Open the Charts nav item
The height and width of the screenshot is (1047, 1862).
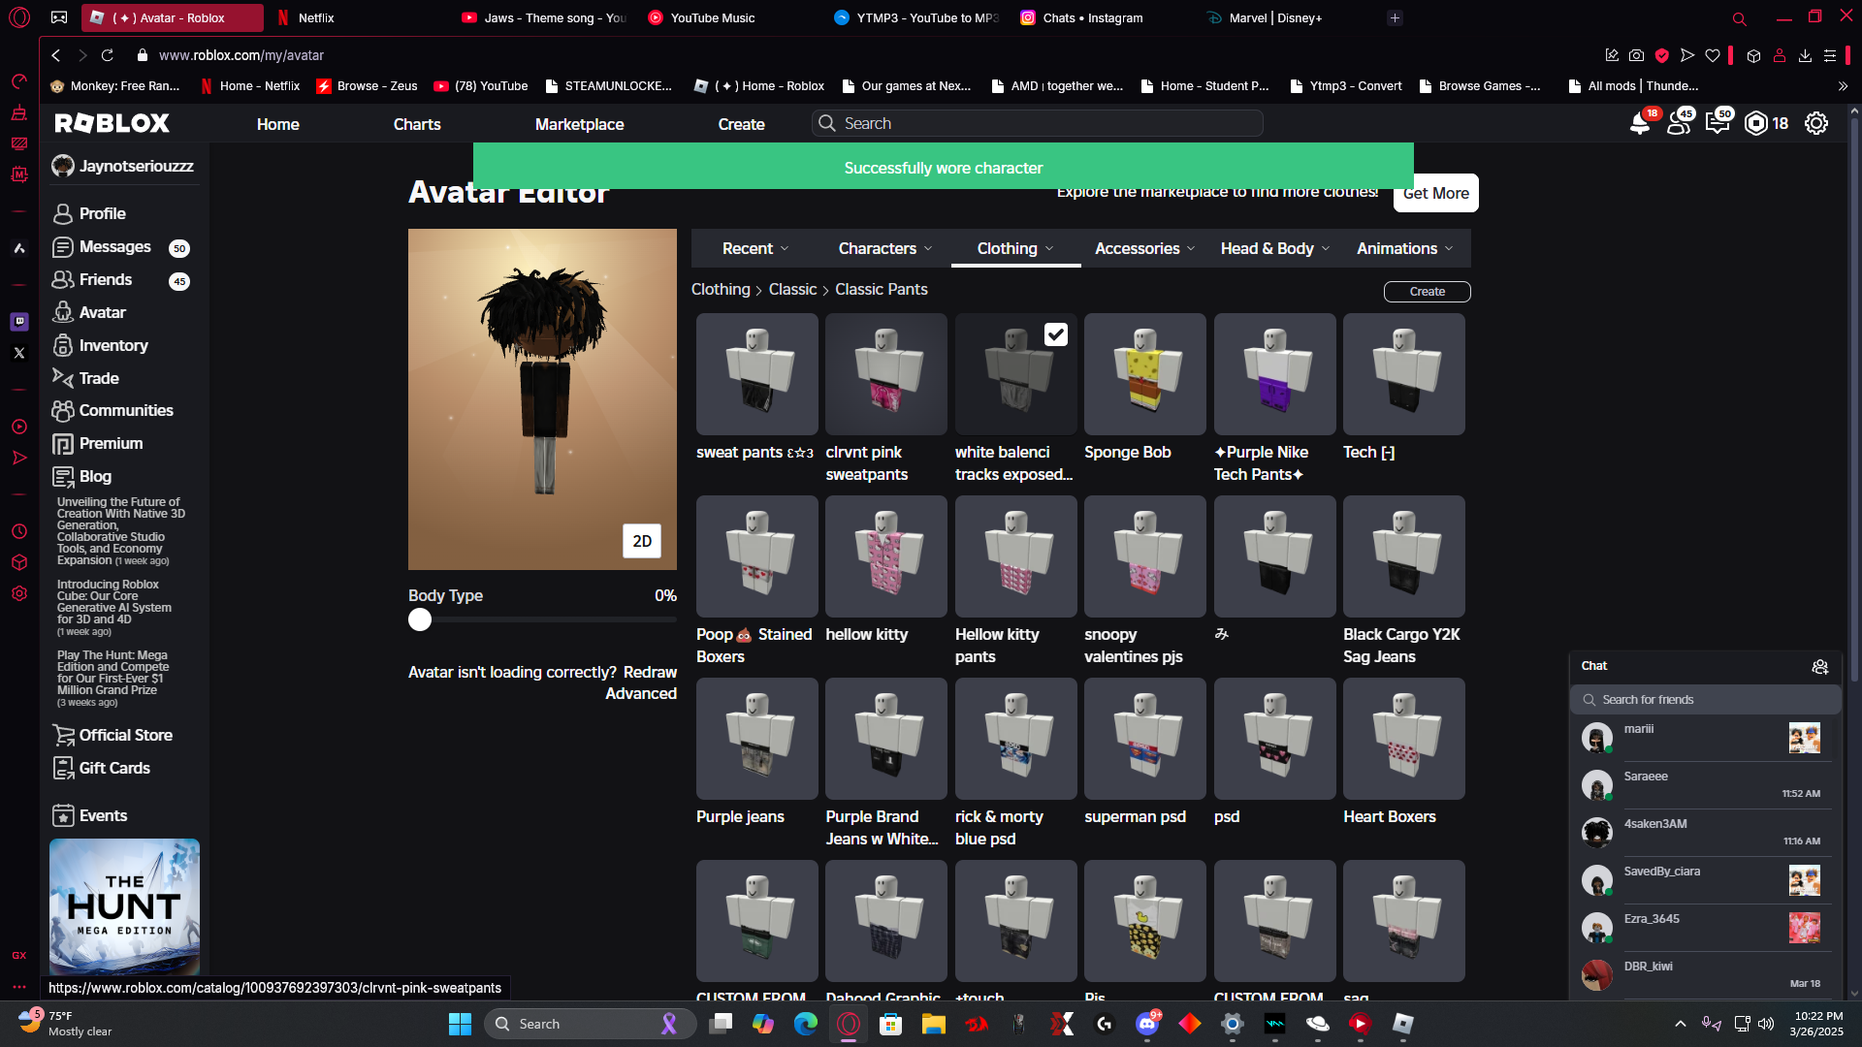417,124
